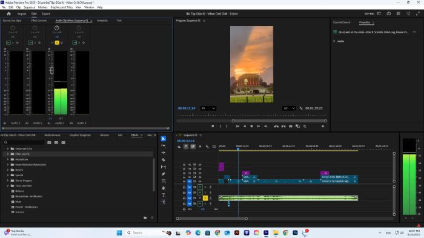
Task: Click the Add Marker button in Program monitor
Action: [x=213, y=127]
